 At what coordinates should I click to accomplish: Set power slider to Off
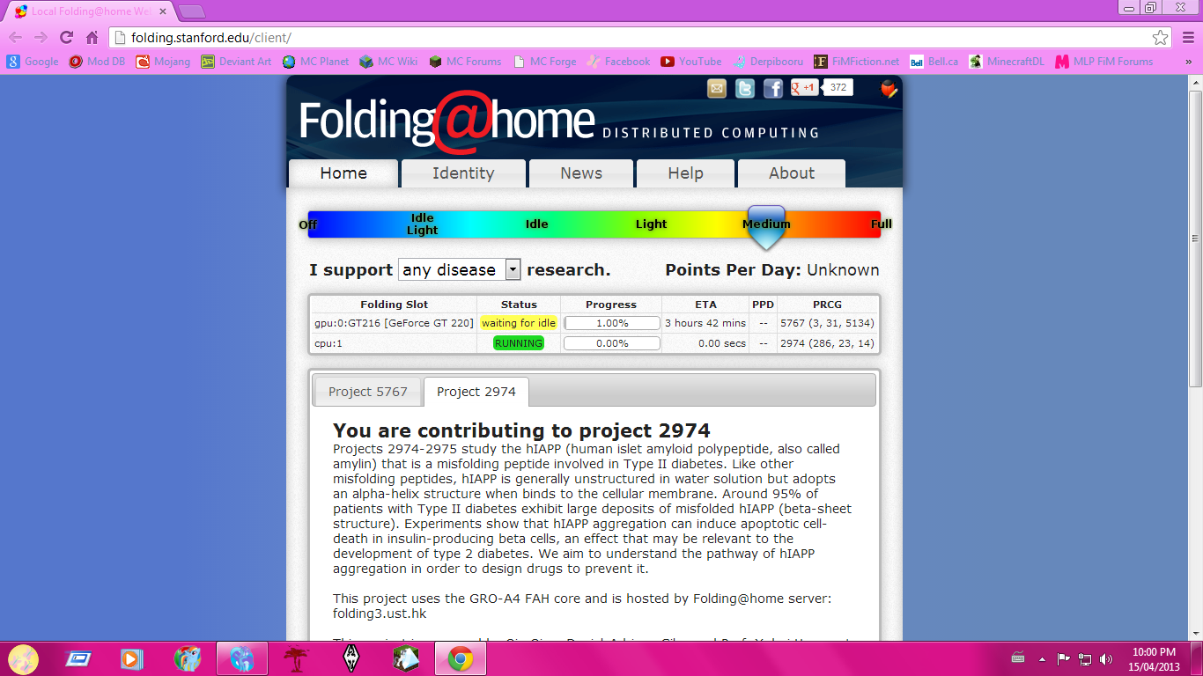308,224
